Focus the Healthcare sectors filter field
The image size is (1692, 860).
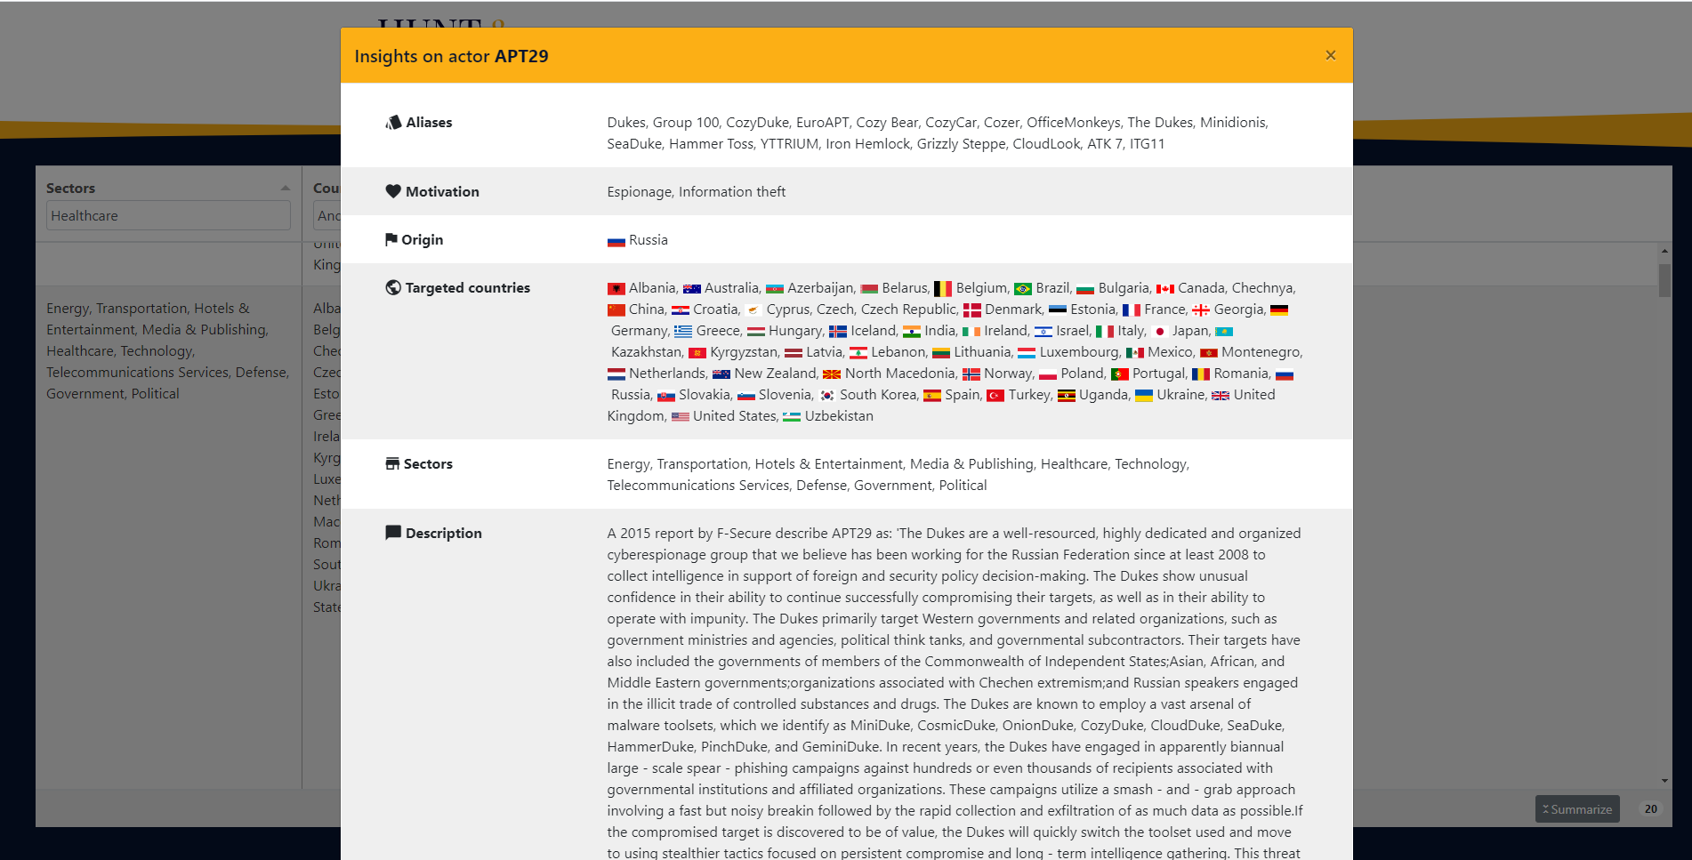168,215
